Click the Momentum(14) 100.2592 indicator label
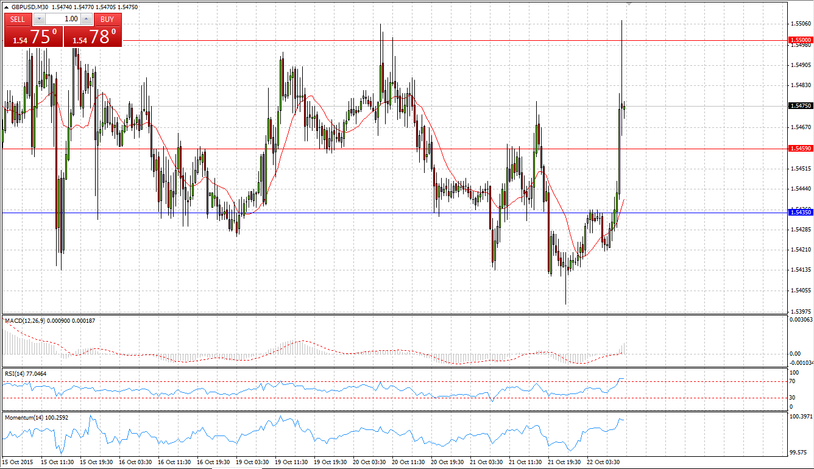 [37, 418]
